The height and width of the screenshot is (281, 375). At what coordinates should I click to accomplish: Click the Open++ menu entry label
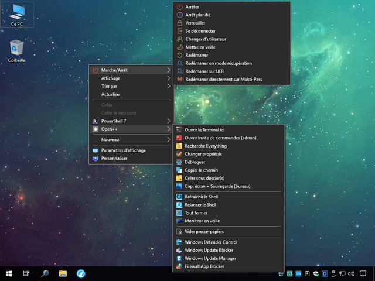click(x=110, y=129)
